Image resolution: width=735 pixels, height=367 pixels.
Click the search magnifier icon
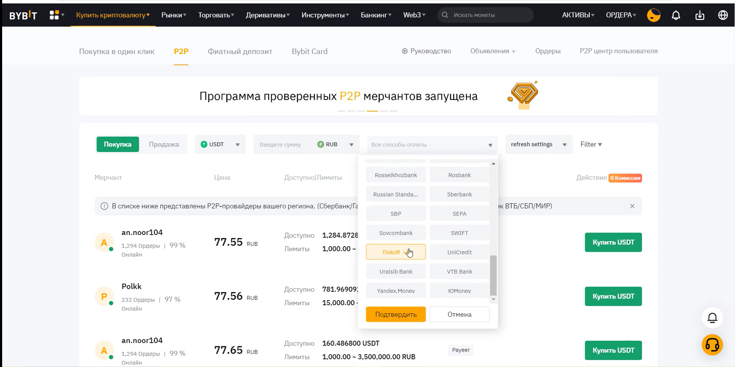coord(445,15)
